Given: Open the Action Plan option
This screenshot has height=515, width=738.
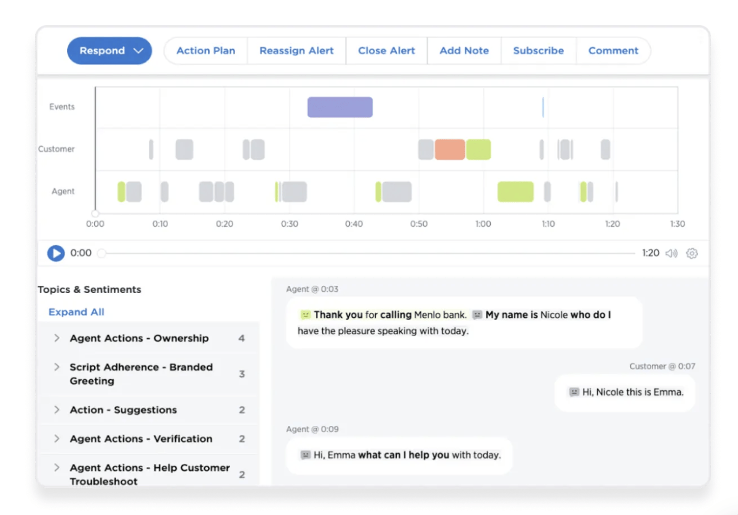Looking at the screenshot, I should [205, 50].
